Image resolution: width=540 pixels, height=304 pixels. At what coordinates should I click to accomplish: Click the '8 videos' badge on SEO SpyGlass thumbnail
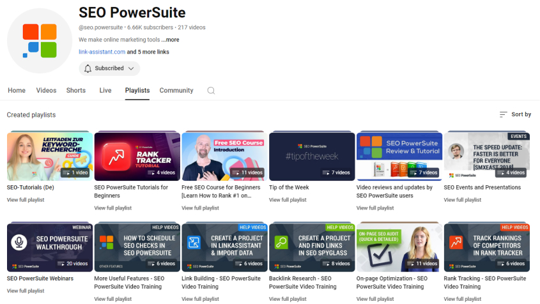pyautogui.click(x=337, y=264)
